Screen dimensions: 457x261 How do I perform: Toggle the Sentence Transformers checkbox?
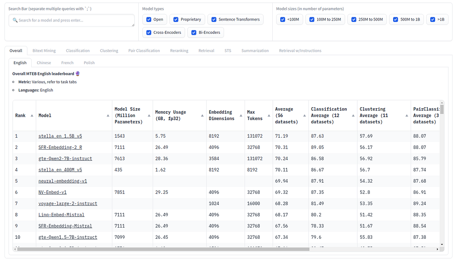214,20
